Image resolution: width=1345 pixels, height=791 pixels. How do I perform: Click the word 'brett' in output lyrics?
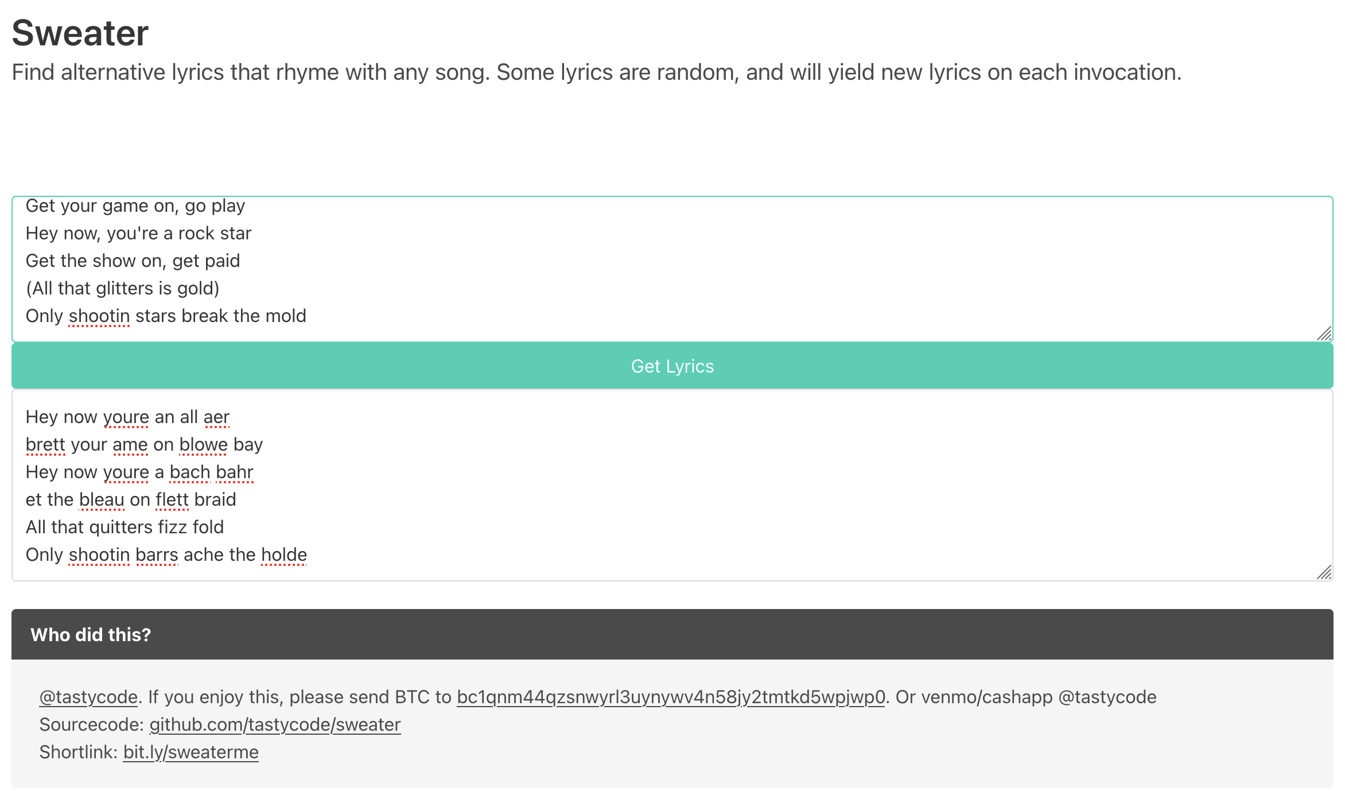point(45,444)
